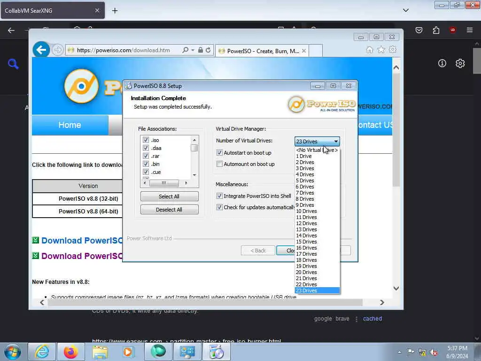Image resolution: width=481 pixels, height=361 pixels.
Task: Choose 4 Drives option
Action: coord(317,174)
